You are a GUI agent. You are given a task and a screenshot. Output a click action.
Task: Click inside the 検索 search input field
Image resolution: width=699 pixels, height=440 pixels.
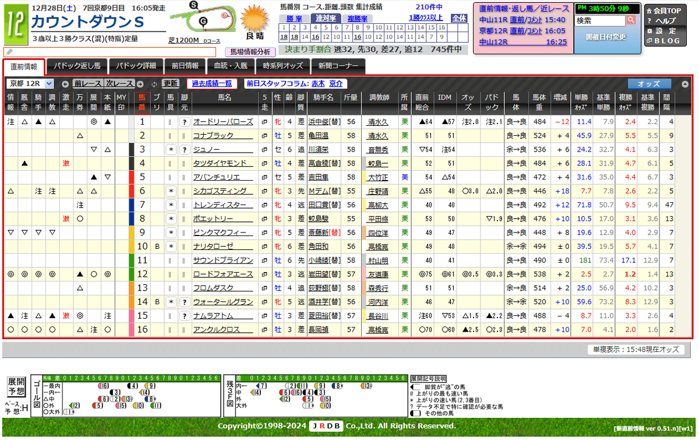tap(600, 20)
